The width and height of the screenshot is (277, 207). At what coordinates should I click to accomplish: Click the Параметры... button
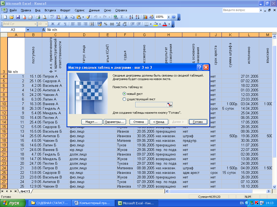pyautogui.click(x=115, y=122)
